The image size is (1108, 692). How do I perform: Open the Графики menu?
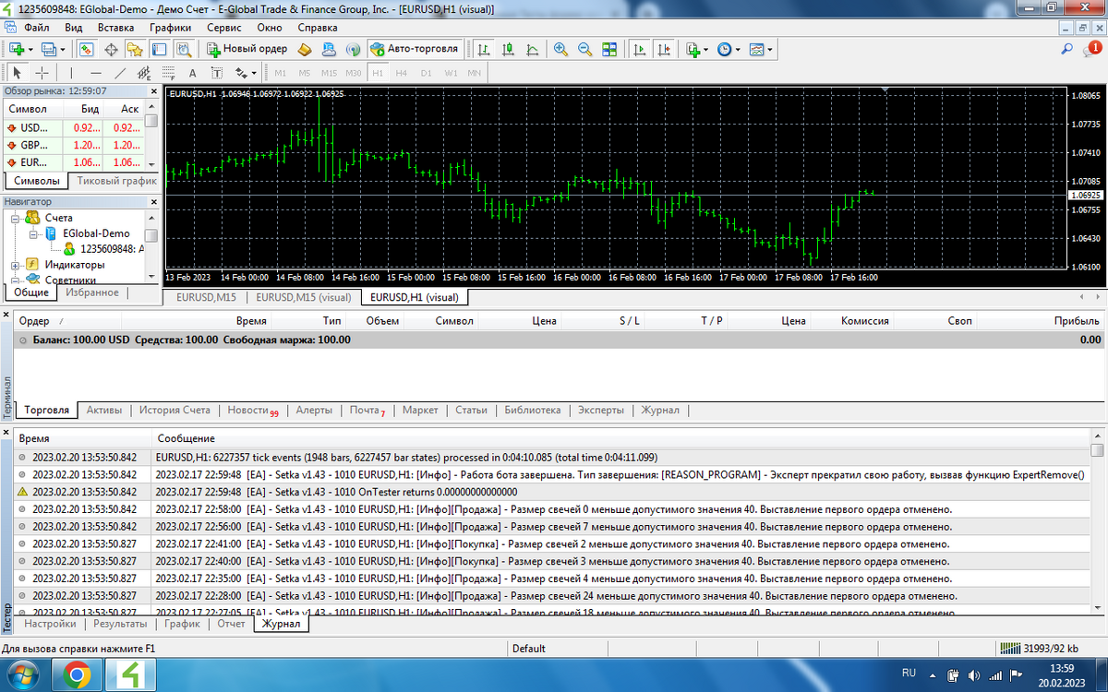[171, 28]
